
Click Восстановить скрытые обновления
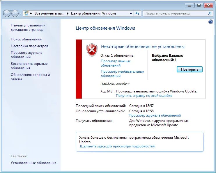pyautogui.click(x=29, y=66)
